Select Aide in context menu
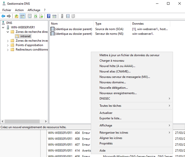This screenshot has width=185, height=157. tap(132, 151)
